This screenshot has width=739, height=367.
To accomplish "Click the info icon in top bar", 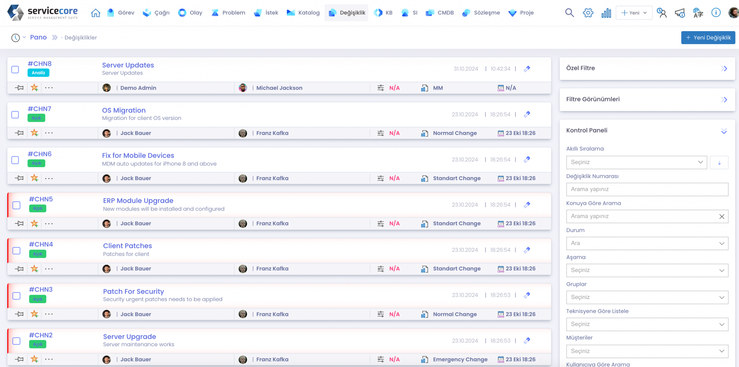I will [x=716, y=13].
